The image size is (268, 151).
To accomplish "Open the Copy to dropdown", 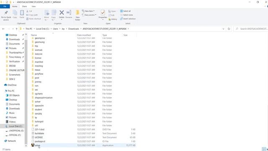I will [54, 18].
